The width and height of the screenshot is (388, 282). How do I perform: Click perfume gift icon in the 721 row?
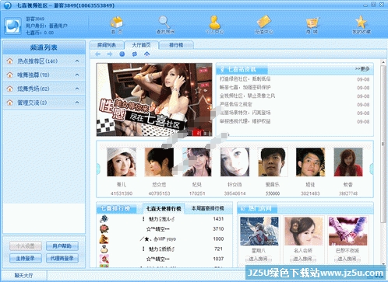(104, 249)
